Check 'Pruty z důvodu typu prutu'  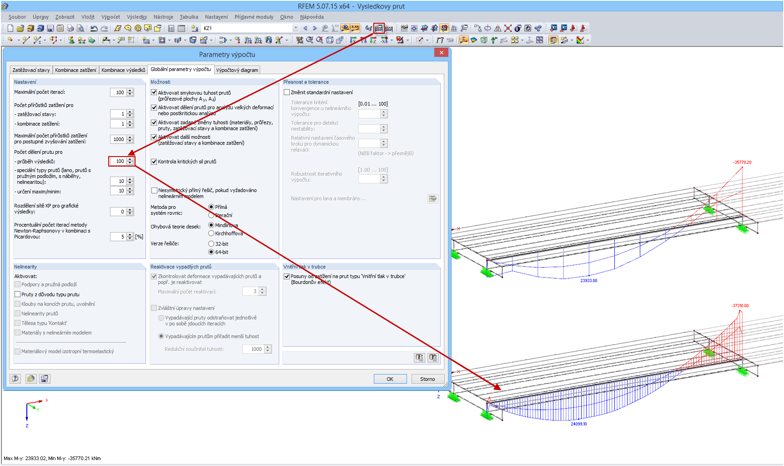18,294
